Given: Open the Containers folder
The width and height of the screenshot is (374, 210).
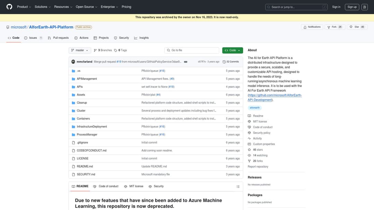Looking at the screenshot, I should click(x=83, y=119).
